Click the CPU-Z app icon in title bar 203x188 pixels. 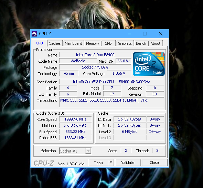[x=34, y=34]
